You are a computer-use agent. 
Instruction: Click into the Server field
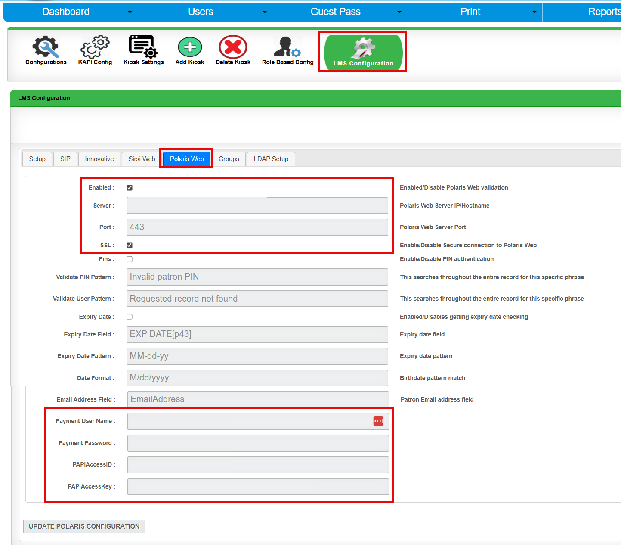click(x=257, y=206)
